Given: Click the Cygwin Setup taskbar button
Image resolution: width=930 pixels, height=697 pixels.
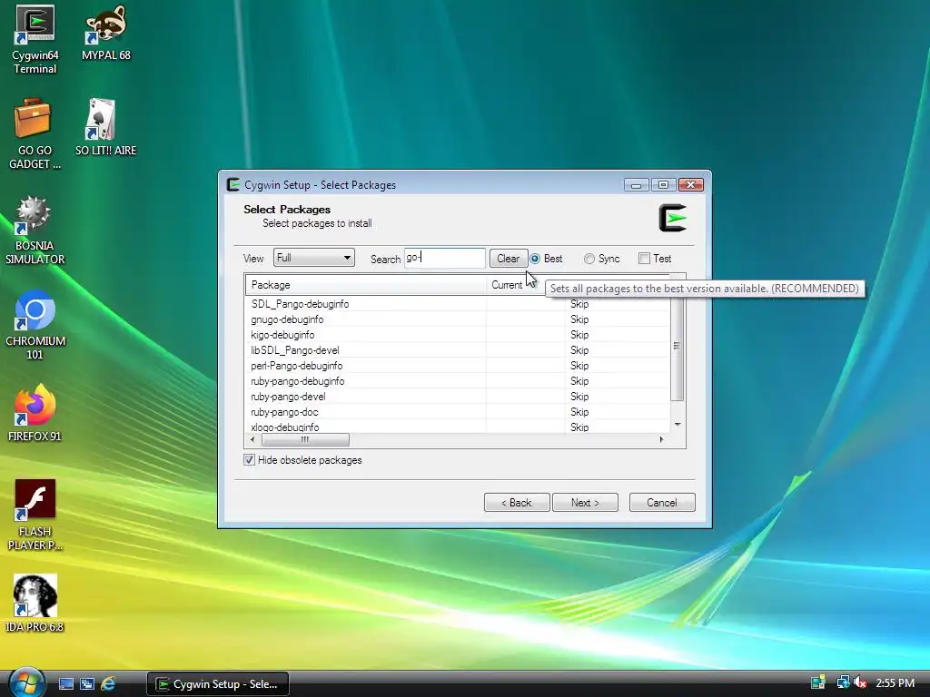Looking at the screenshot, I should 218,684.
